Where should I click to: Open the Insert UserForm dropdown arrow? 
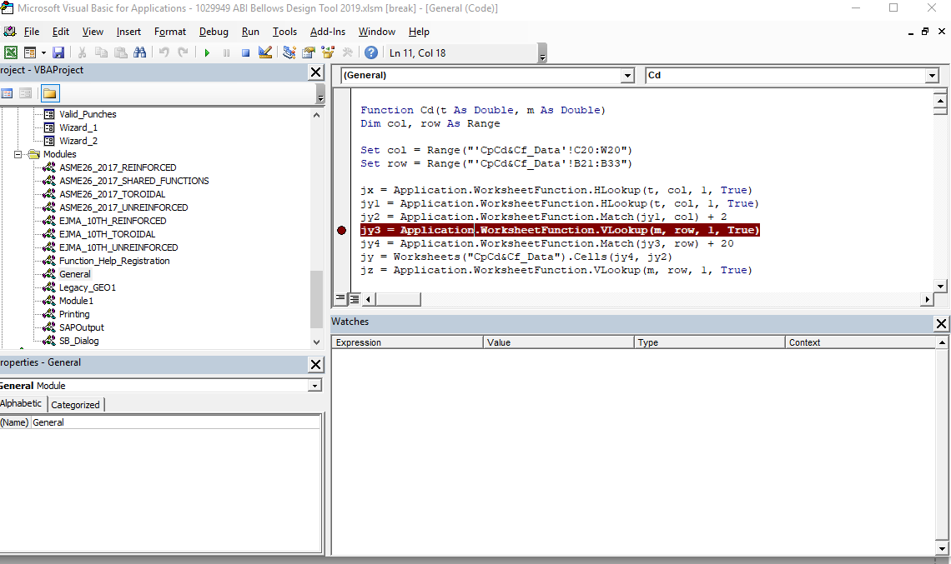tap(43, 52)
